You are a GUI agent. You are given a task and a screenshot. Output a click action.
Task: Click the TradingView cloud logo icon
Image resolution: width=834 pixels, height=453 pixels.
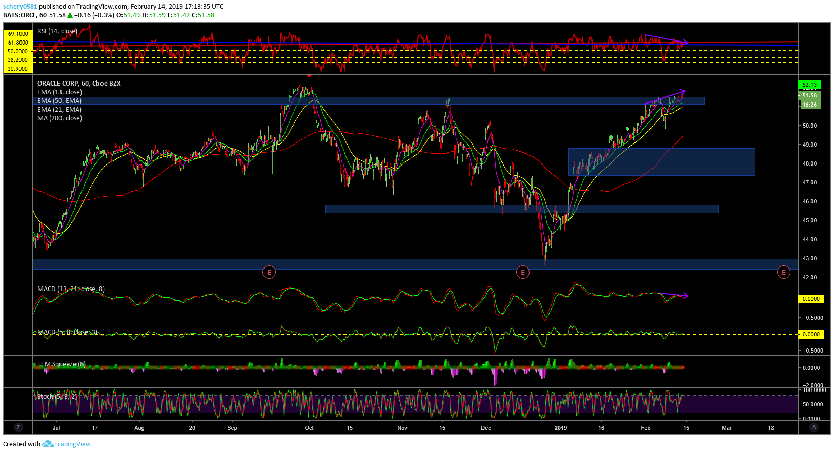48,444
